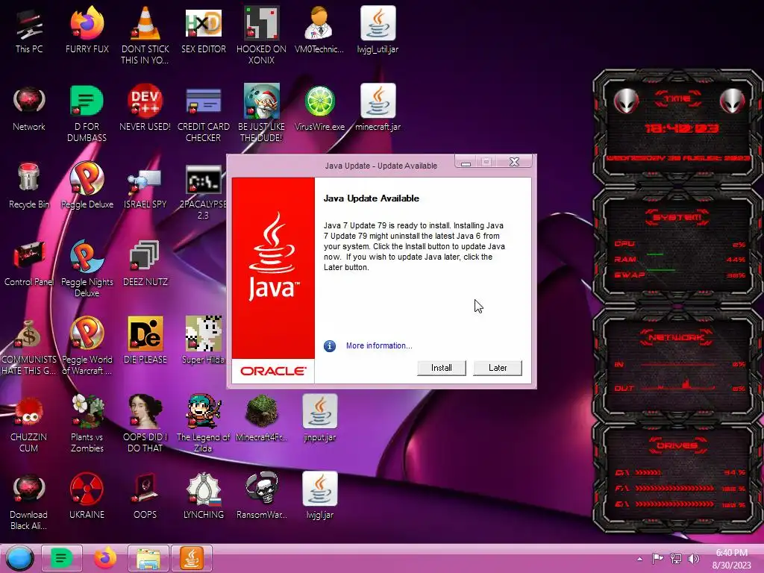The width and height of the screenshot is (764, 573).
Task: Select the VM0Technic desktop icon
Action: click(319, 30)
